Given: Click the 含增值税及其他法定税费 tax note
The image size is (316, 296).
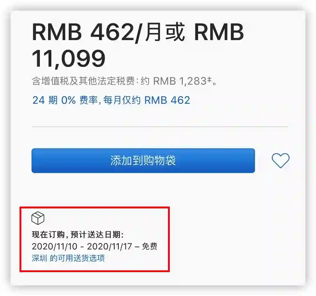Looking at the screenshot, I should point(83,81).
